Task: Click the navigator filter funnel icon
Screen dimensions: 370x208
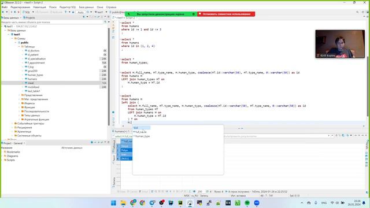Action: [x=105, y=22]
